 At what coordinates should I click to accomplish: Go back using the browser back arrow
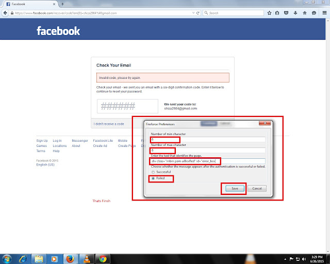coord(5,13)
